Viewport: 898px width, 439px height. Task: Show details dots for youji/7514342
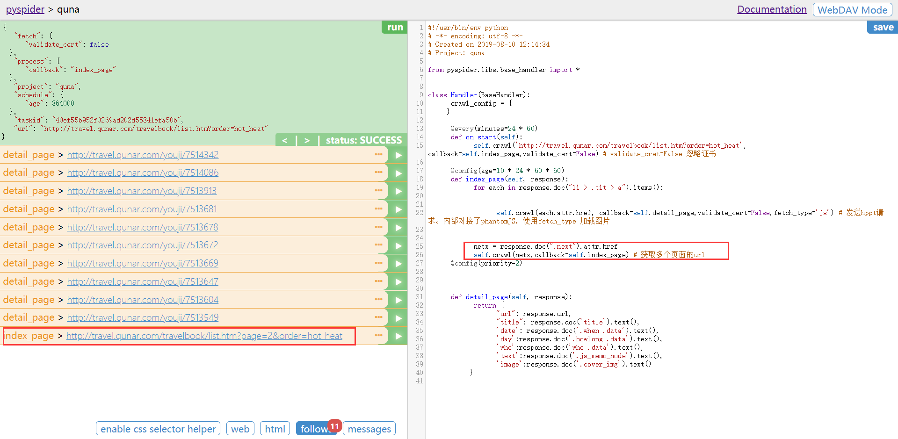tap(378, 154)
